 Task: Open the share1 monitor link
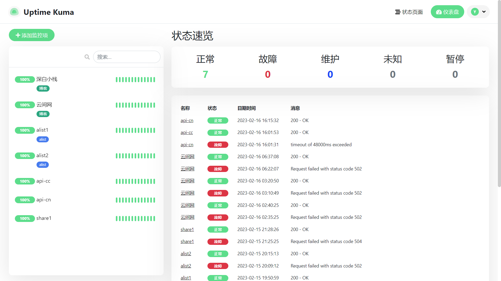point(187,229)
